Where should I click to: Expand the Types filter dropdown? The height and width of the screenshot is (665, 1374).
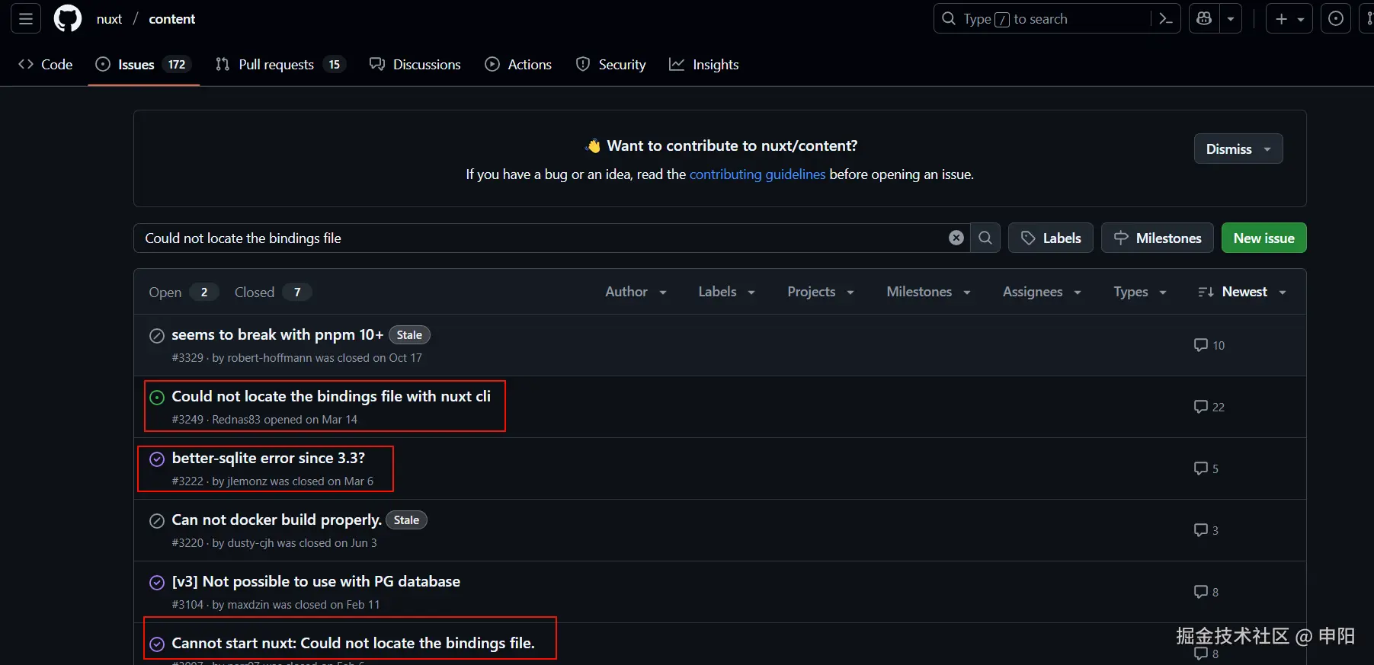click(1140, 292)
